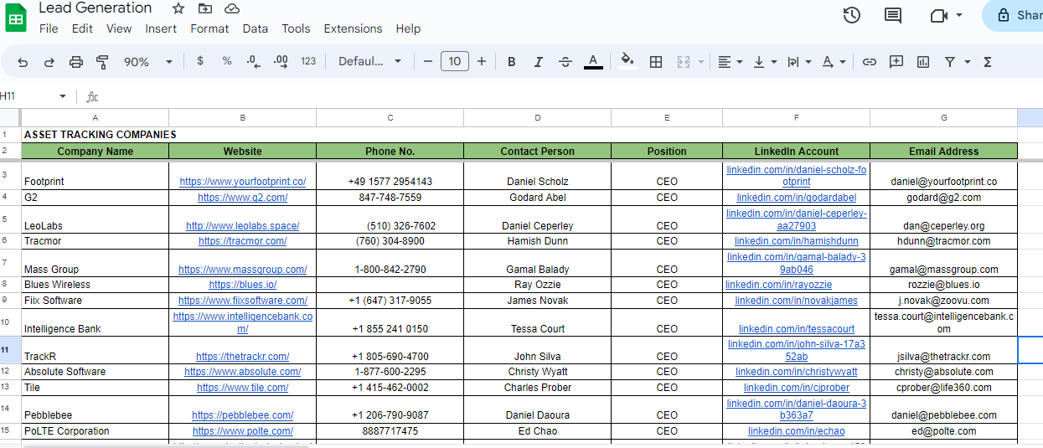Select the paint format roller icon
This screenshot has width=1043, height=448.
click(103, 62)
